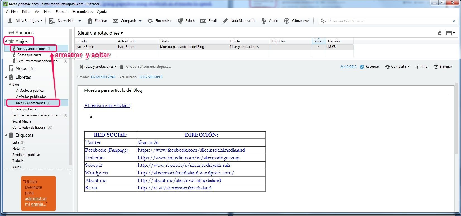Select the 'Trabajo' tag

[x=18, y=161]
